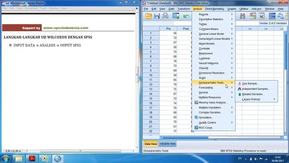Click the Pre cell with value 56

pyautogui.click(x=168, y=33)
